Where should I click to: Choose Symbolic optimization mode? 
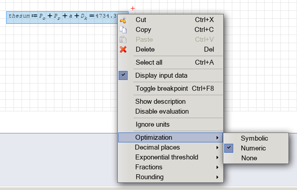(x=254, y=138)
